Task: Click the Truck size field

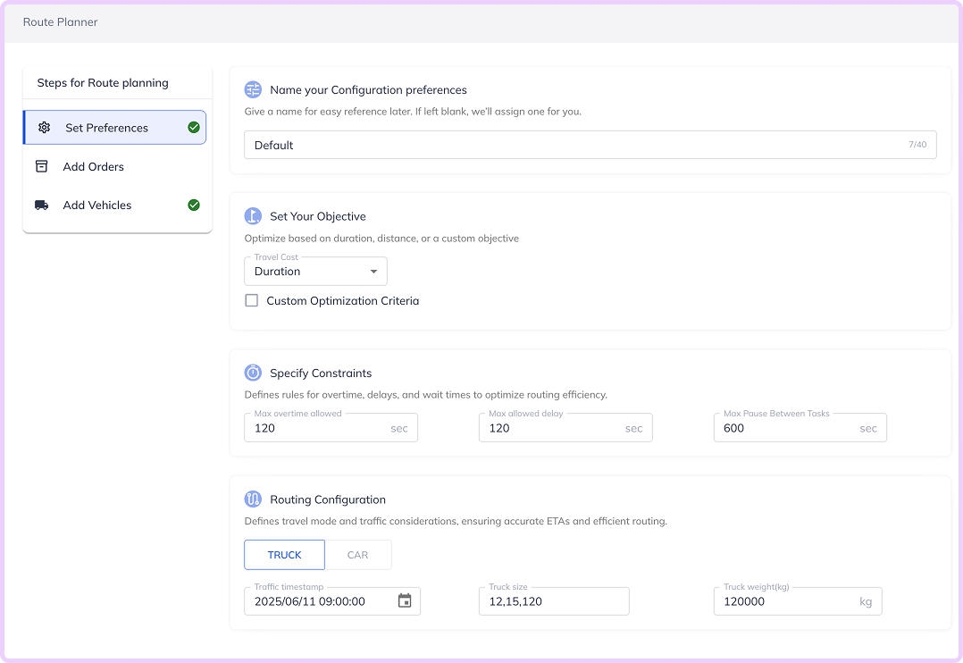Action: tap(554, 601)
